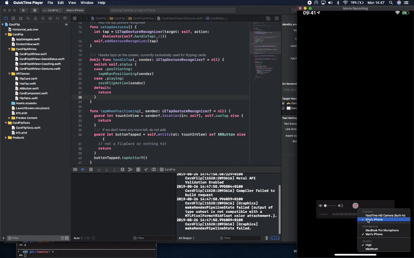This screenshot has height=258, width=414.
Task: Open the Report navigator
Action: 65,19
